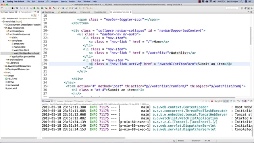Select pom.xml in the Project Explorer
This screenshot has width=254, height=143.
12,88
